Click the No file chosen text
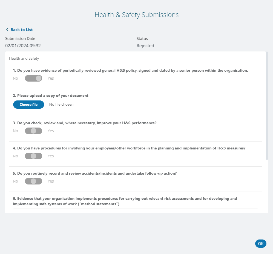 pos(61,104)
